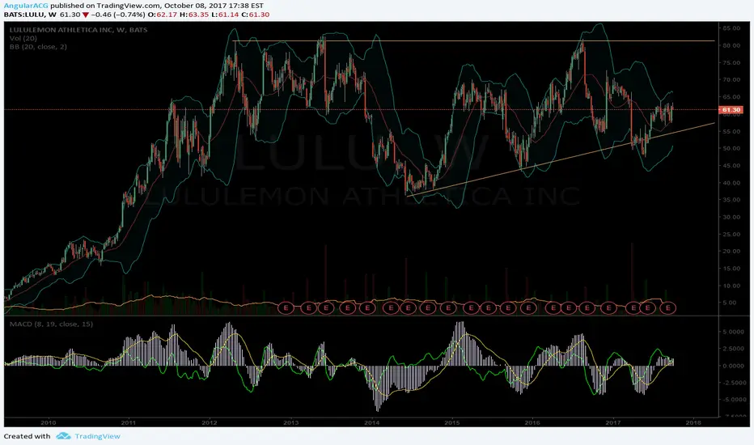Open the TradingView link beside 'Created with'
Screen dimensions: 754x445
[x=98, y=436]
